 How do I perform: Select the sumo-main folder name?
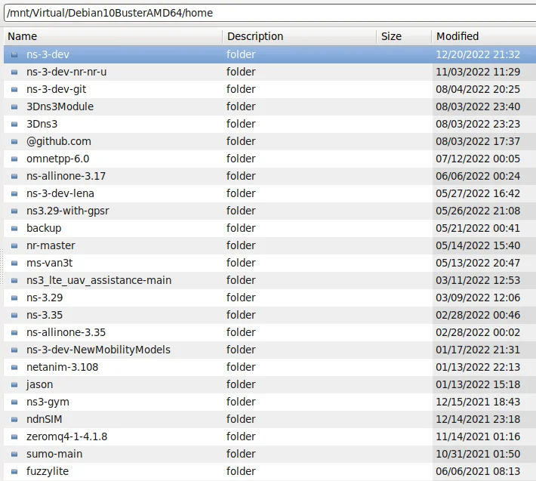(54, 454)
